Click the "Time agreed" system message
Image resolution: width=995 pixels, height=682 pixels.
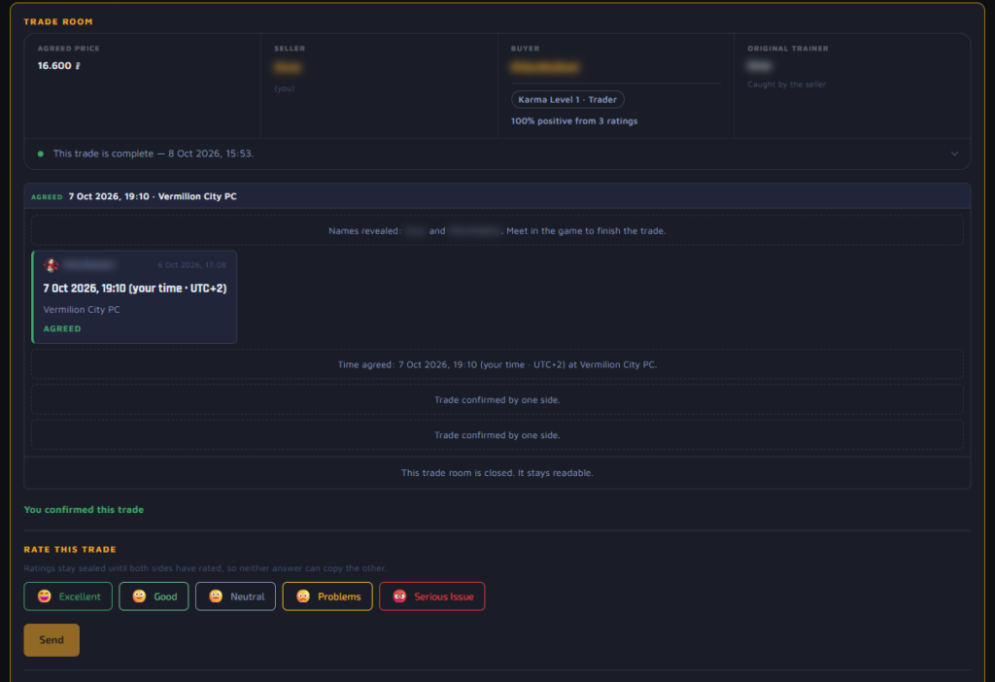(497, 364)
